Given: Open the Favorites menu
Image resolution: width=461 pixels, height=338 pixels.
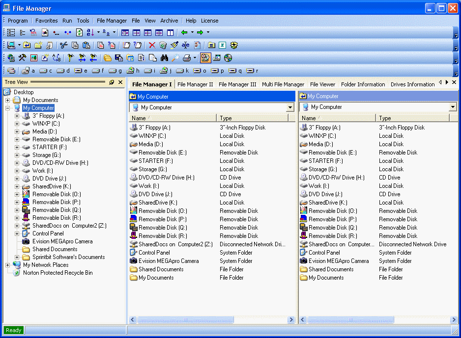Looking at the screenshot, I should click(x=46, y=21).
